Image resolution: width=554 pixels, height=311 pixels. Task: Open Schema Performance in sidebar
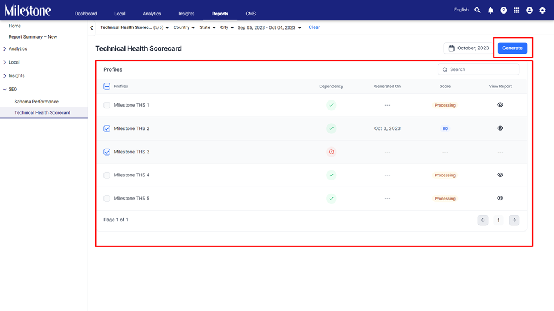[x=36, y=102]
